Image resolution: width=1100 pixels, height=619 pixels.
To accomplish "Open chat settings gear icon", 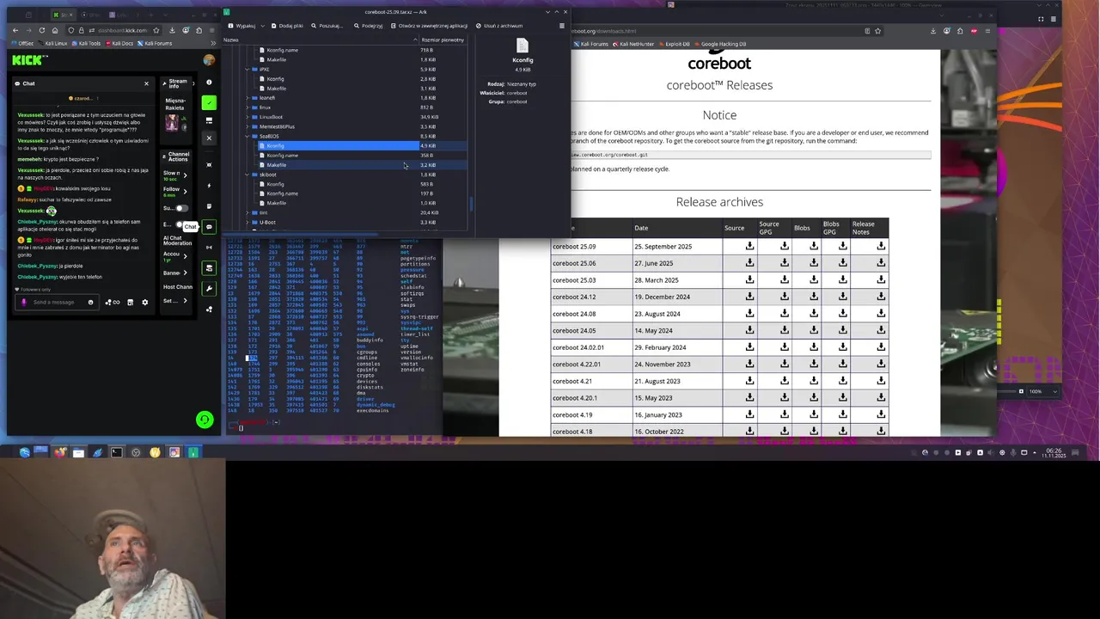I will (144, 302).
